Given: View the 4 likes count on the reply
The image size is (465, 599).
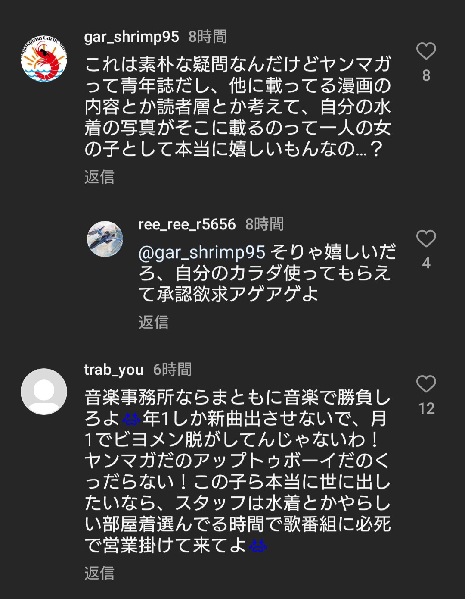Looking at the screenshot, I should 426,263.
